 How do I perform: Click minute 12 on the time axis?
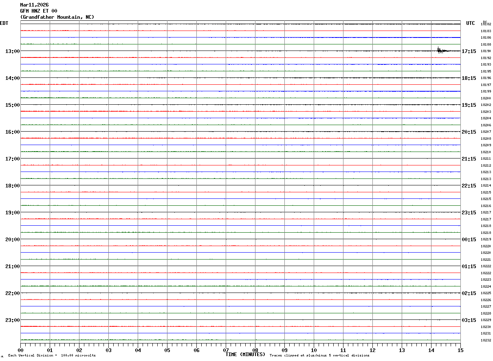click(x=372, y=350)
